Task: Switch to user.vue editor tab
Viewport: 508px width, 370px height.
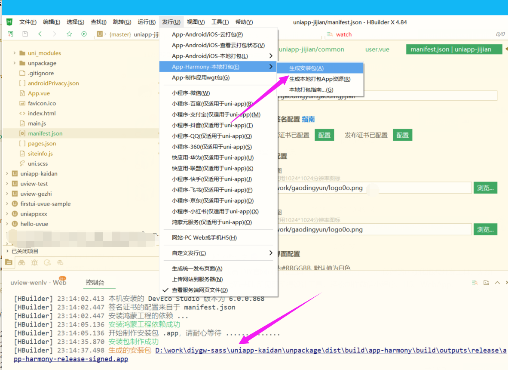Action: [377, 49]
